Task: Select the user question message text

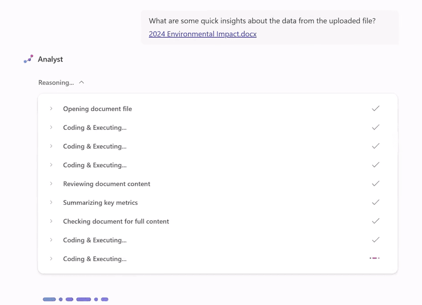Action: click(262, 21)
